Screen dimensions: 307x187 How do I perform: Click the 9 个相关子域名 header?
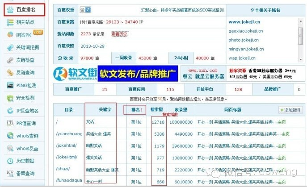click(265, 10)
